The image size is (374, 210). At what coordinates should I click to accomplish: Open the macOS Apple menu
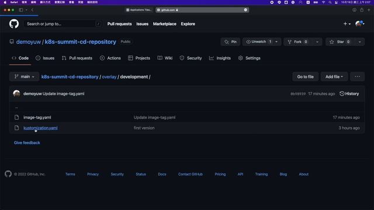5,2
